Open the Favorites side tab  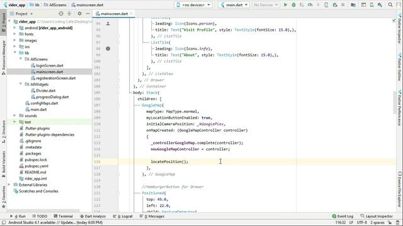pyautogui.click(x=4, y=196)
